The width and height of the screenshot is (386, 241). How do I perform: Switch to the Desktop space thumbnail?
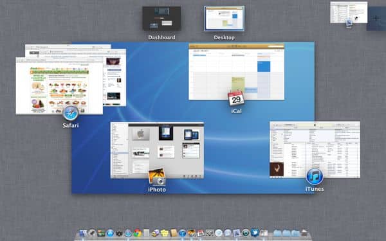pos(225,19)
